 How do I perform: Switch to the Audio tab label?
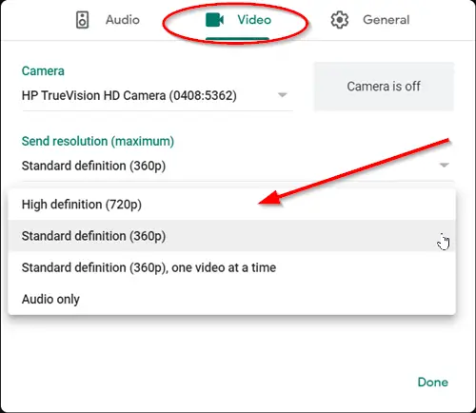point(123,20)
